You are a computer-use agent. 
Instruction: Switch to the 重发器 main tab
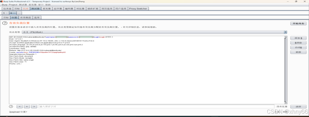[47, 9]
